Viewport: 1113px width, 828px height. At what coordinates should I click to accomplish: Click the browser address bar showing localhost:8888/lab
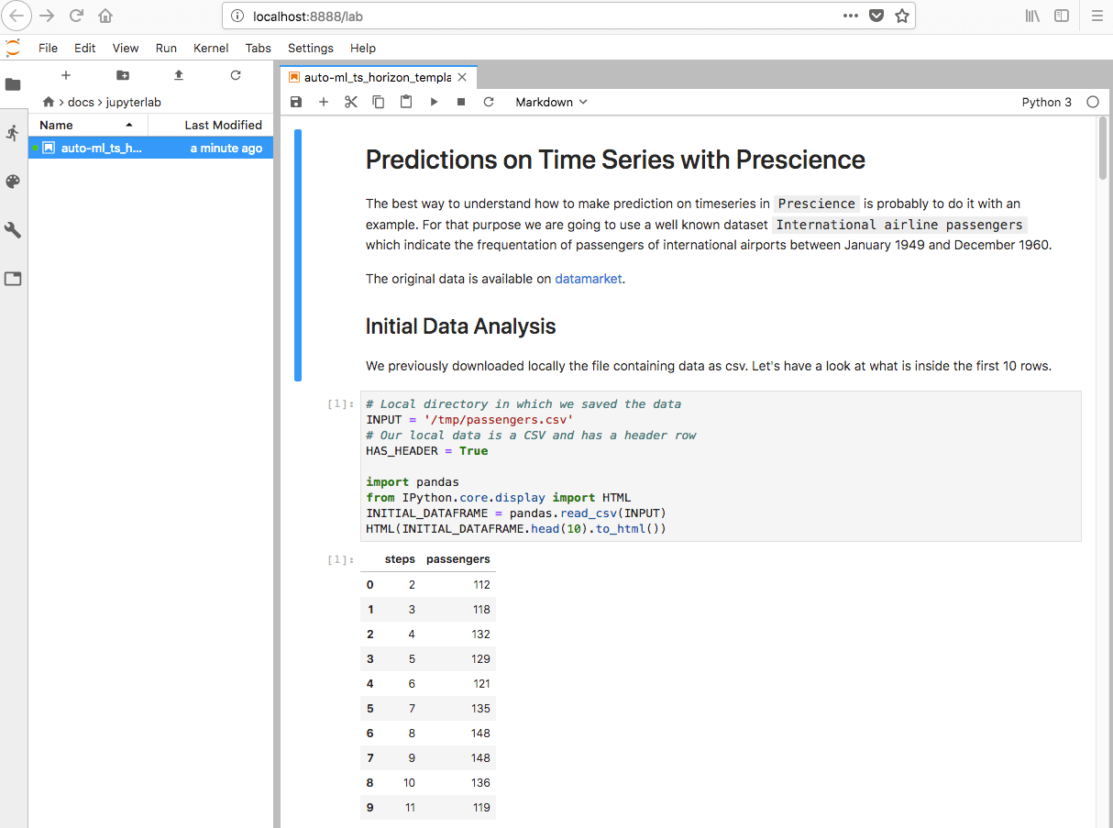(x=541, y=16)
